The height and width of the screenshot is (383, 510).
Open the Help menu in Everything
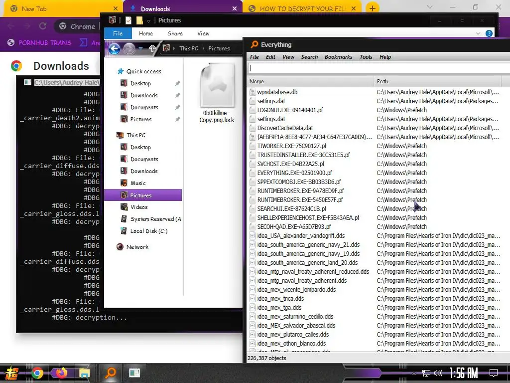(x=385, y=57)
